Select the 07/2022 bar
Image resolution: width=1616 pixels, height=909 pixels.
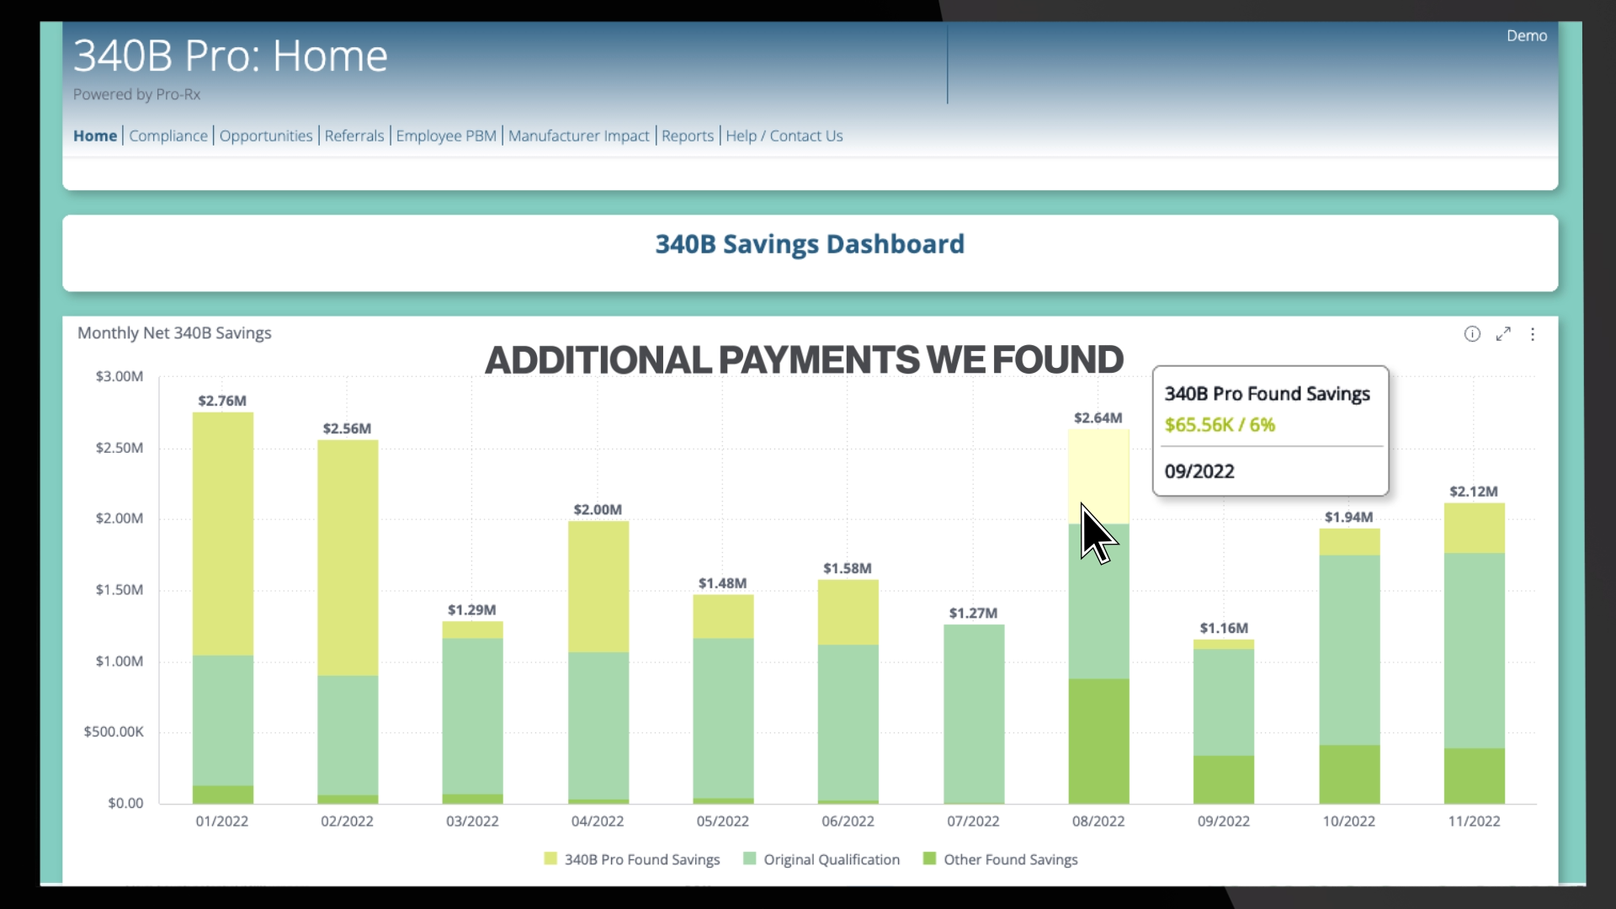click(974, 714)
